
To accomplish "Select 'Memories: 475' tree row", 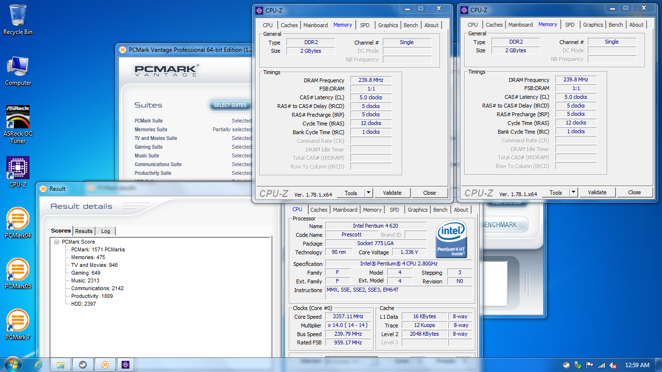I will click(x=88, y=257).
